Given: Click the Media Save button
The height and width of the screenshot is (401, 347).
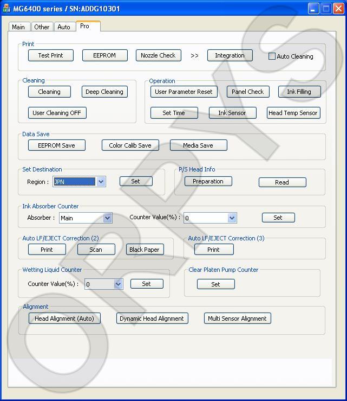Looking at the screenshot, I should [x=199, y=145].
